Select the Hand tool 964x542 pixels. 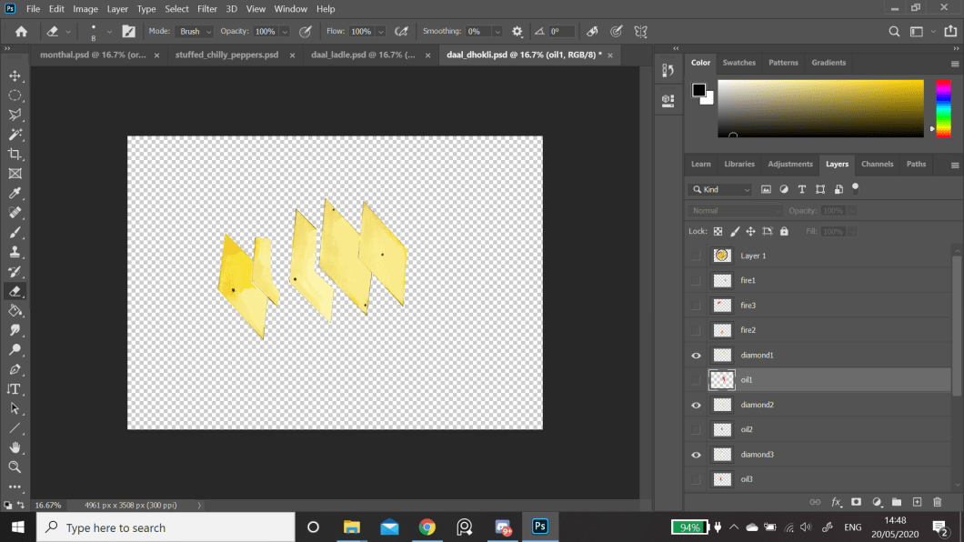pos(15,447)
